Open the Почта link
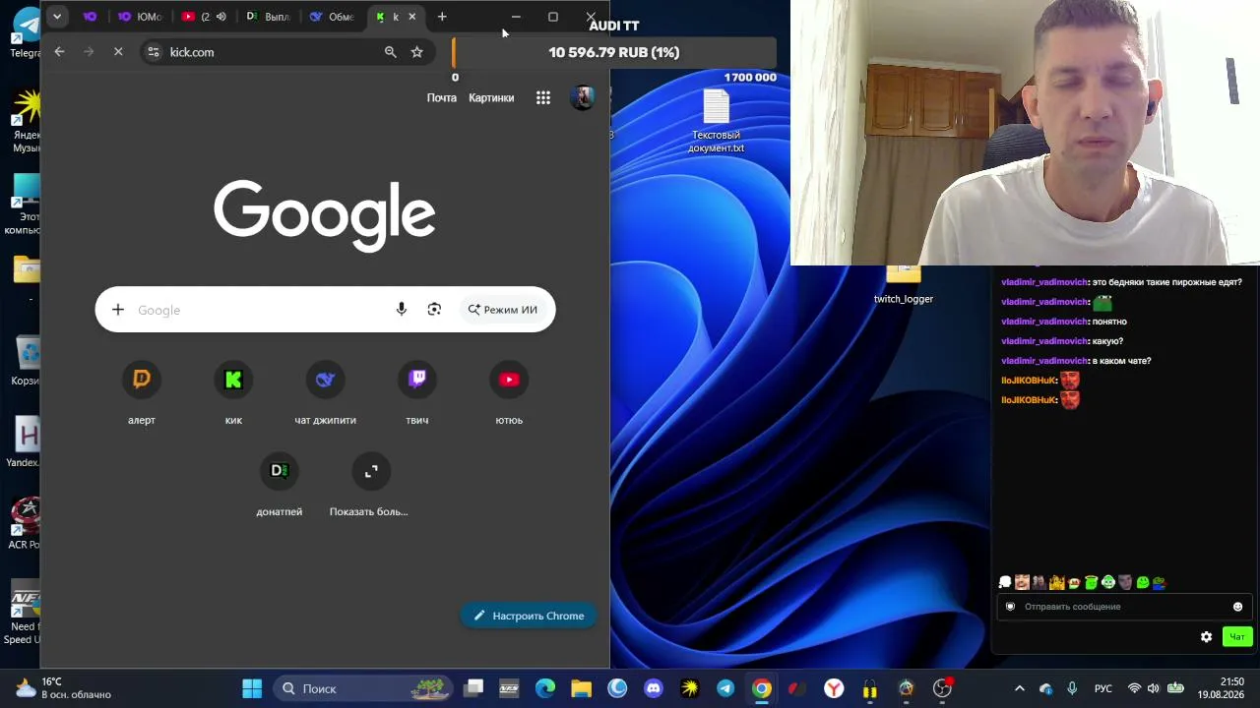Viewport: 1260px width, 708px height. 442,97
